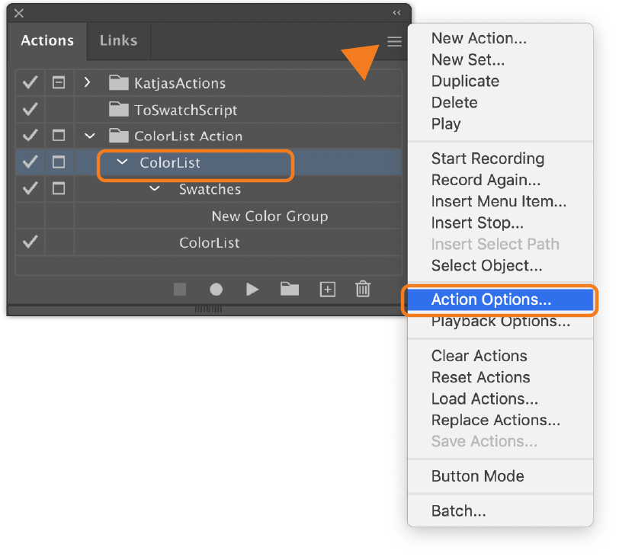Expand the KatjasActions folder
Screen dimensions: 619x557
click(87, 82)
